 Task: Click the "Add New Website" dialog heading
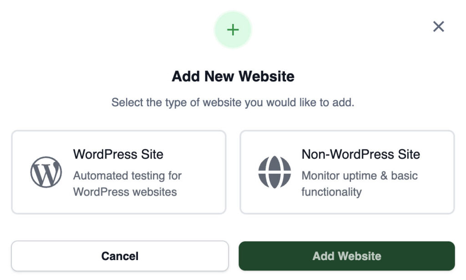coord(233,76)
